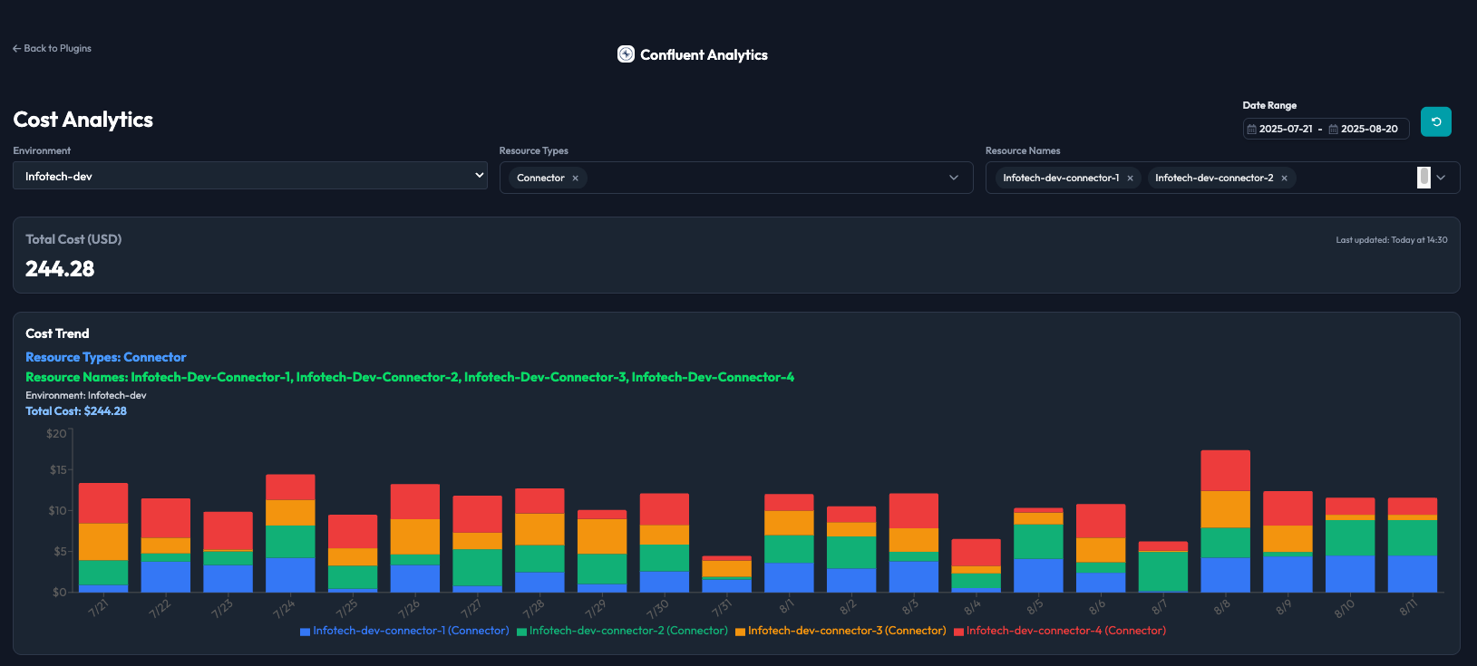
Task: Click the Confluent Analytics logo icon
Action: pyautogui.click(x=626, y=54)
